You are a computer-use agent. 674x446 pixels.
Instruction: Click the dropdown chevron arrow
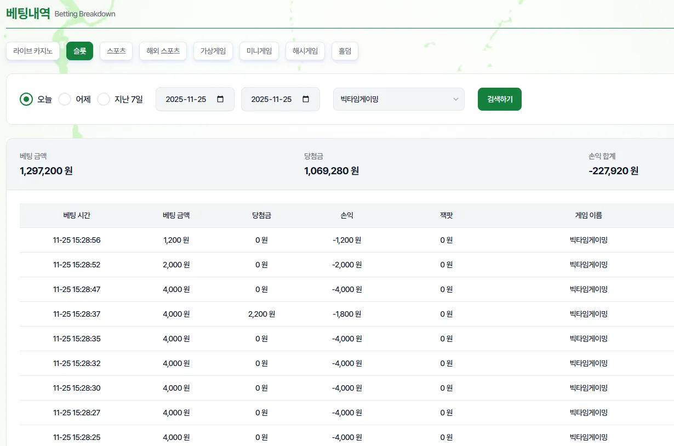[455, 99]
